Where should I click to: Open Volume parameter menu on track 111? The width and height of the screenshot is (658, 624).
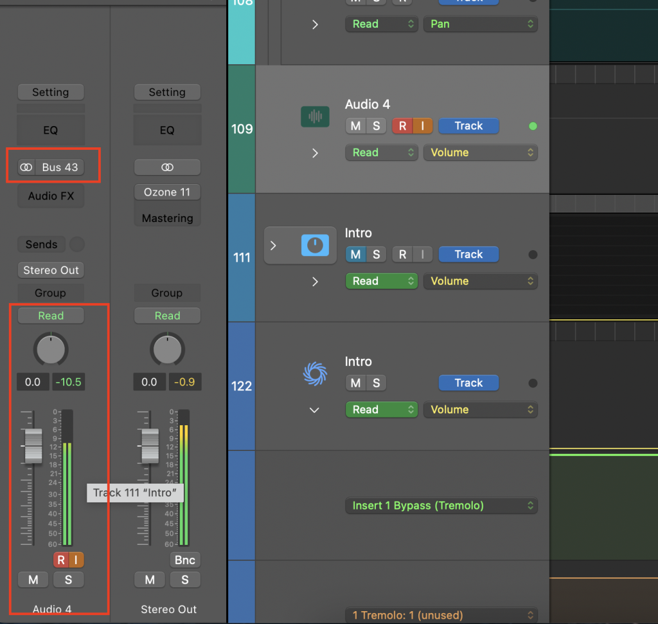click(x=481, y=281)
